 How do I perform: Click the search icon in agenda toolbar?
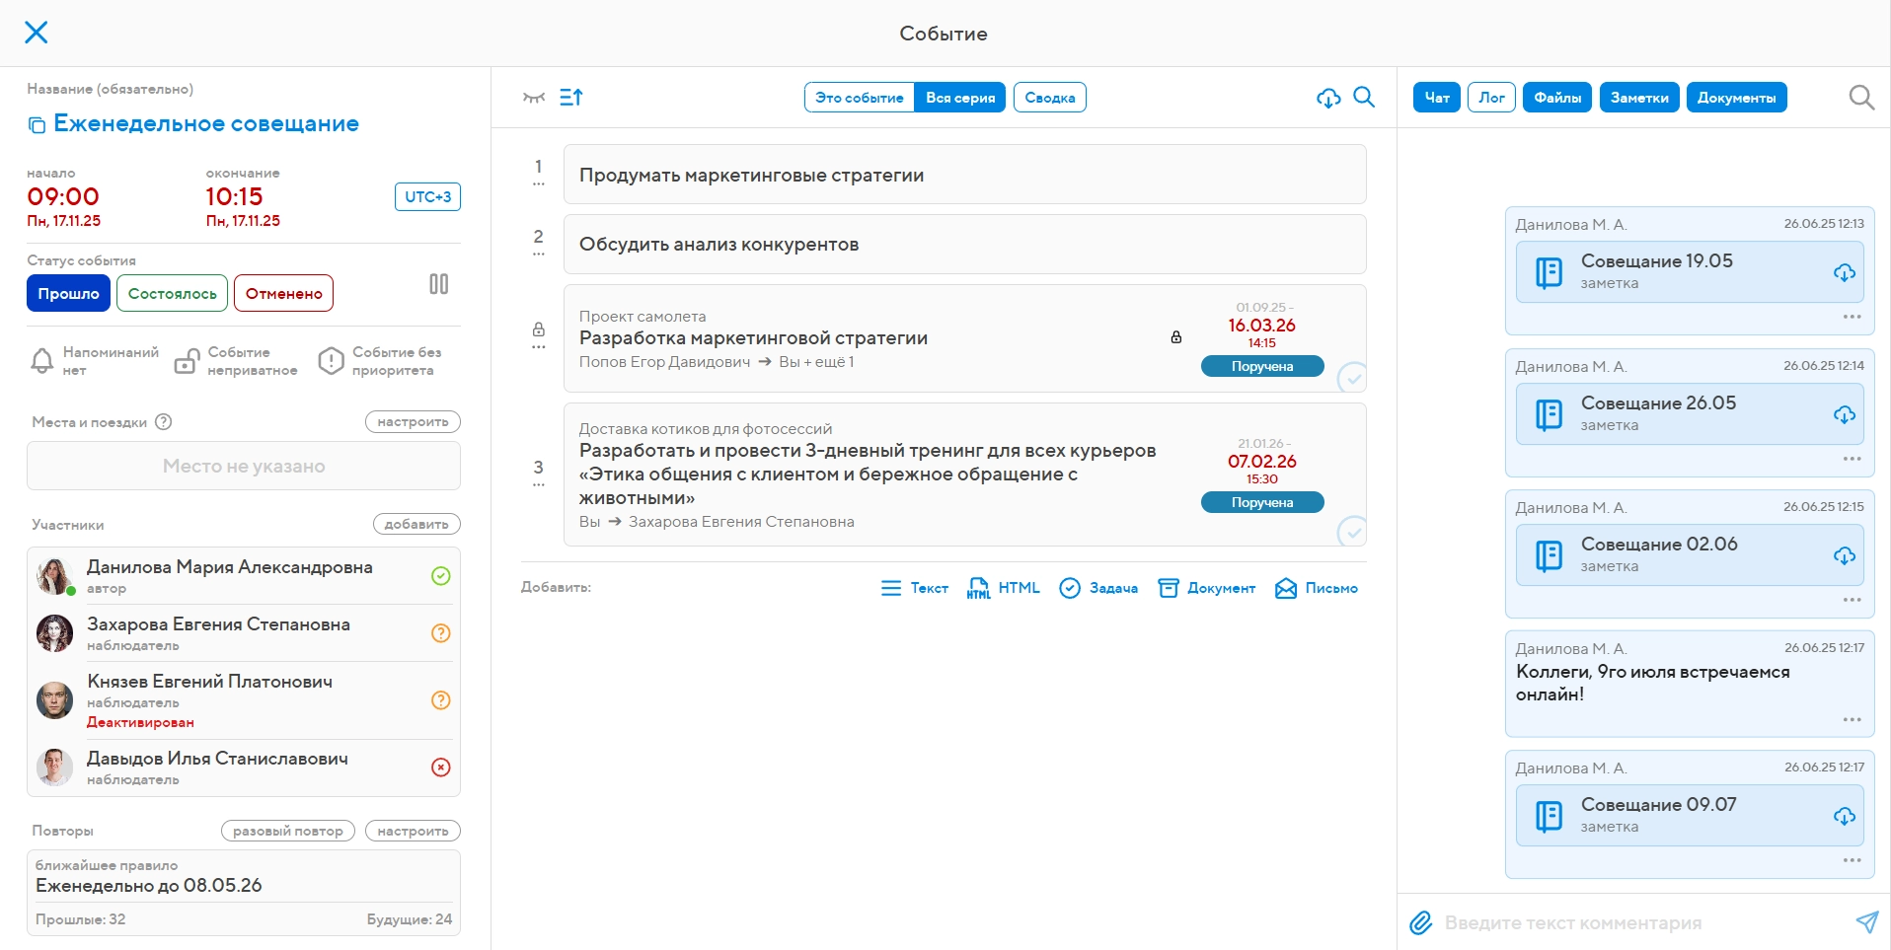point(1364,97)
